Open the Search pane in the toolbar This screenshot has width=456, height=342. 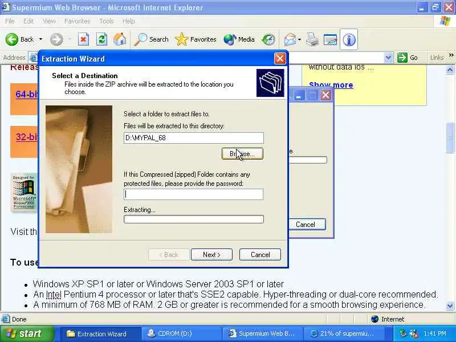[151, 39]
